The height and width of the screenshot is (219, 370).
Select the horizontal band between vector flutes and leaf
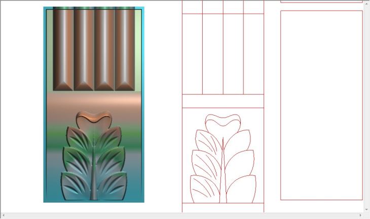coord(223,101)
